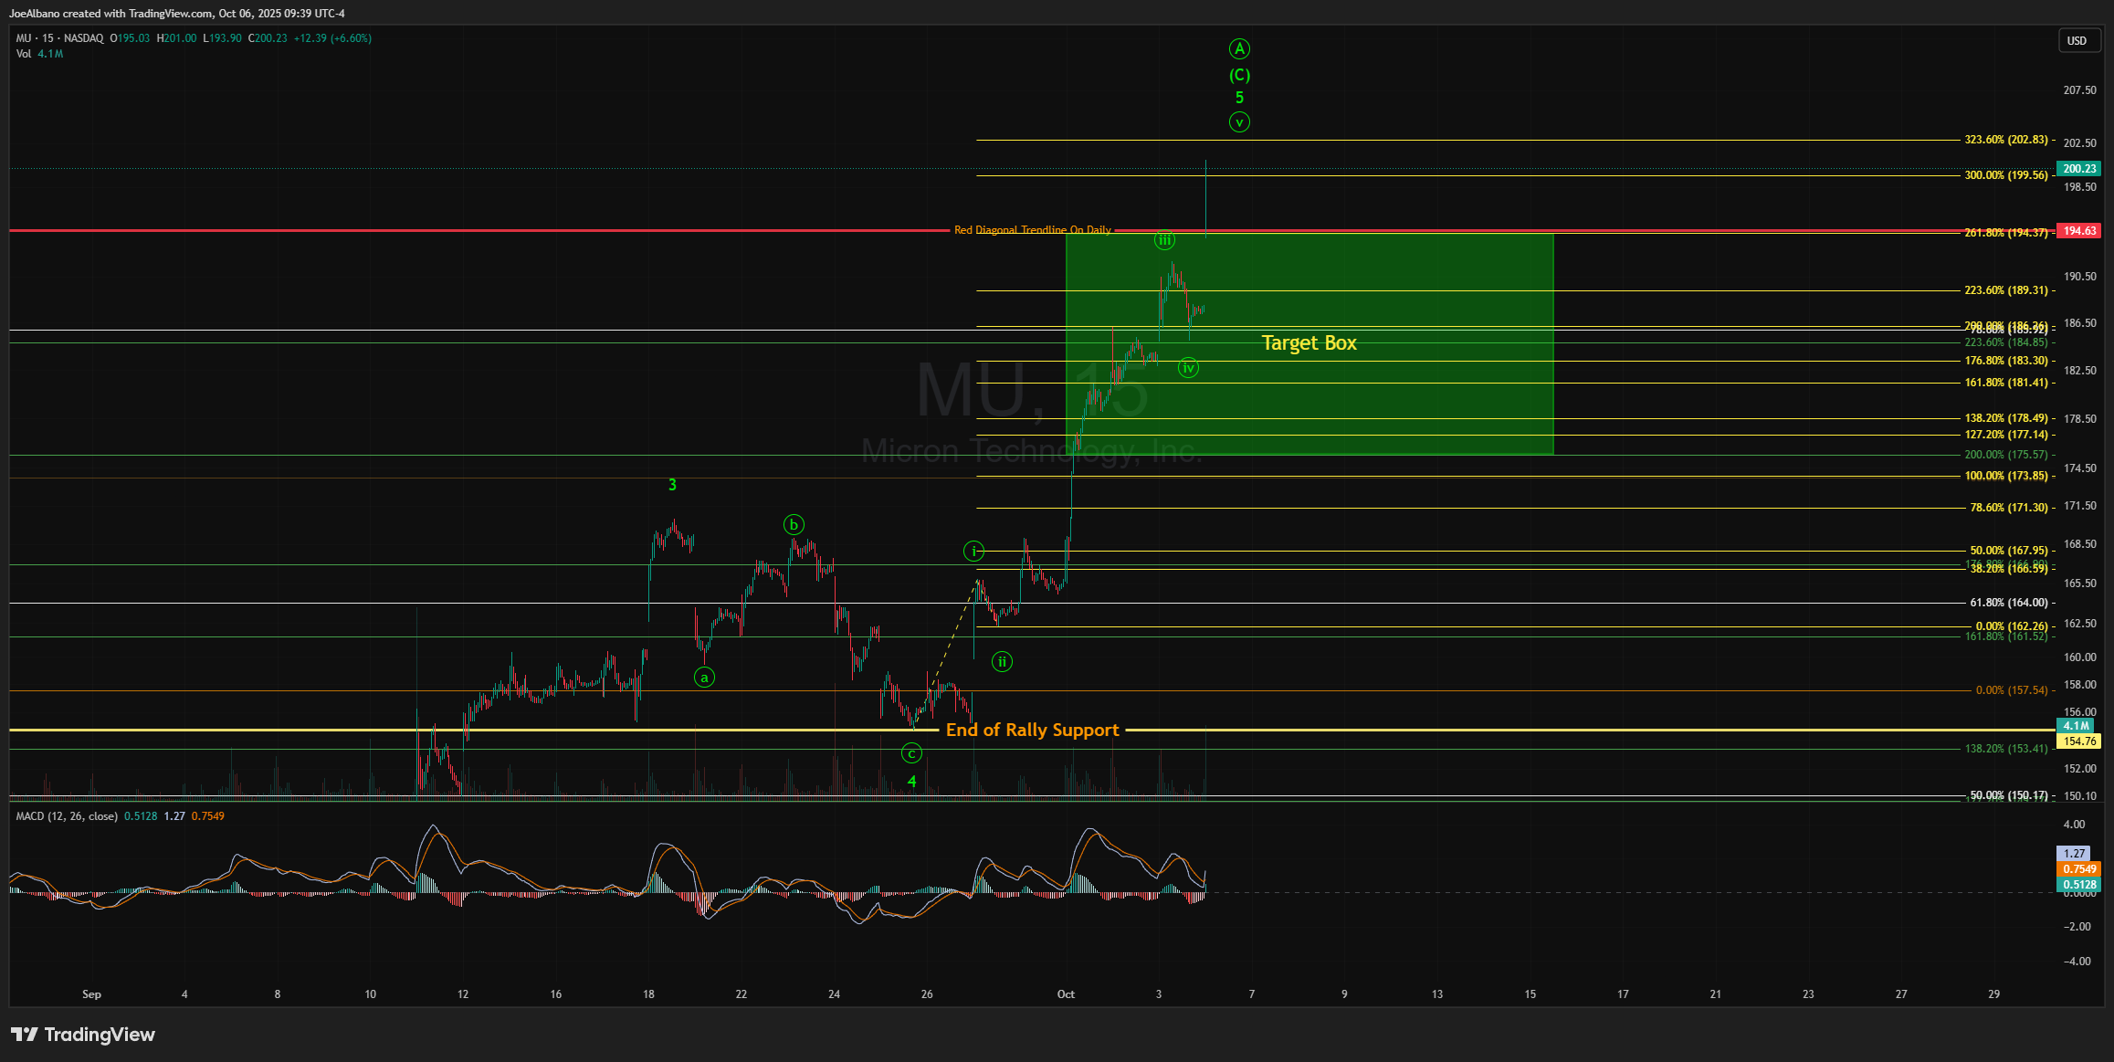Select the Target Box text label

[x=1309, y=343]
